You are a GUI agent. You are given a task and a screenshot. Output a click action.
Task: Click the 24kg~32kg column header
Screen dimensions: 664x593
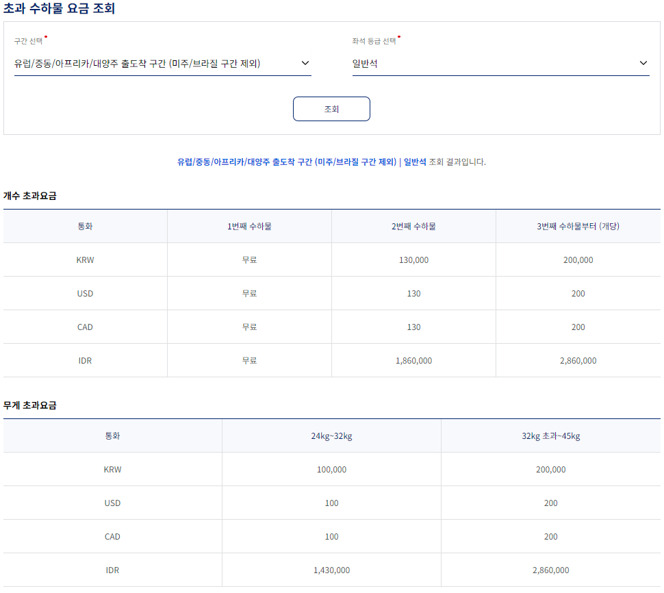331,435
